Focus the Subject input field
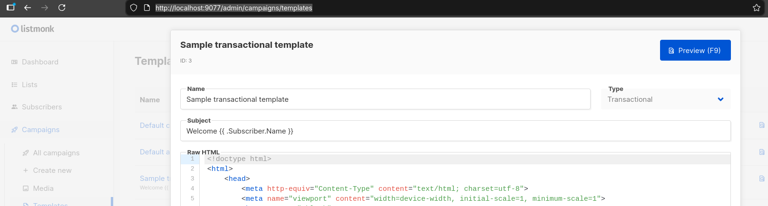This screenshot has width=768, height=206. [455, 131]
